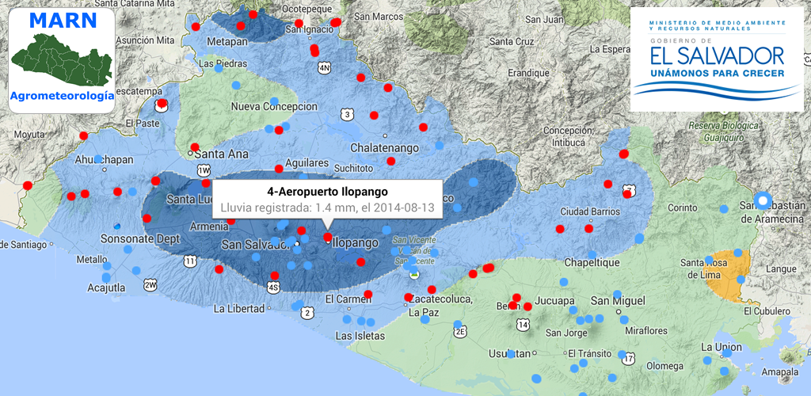Click the 1W highway shield near Santa Ana
This screenshot has height=396, width=811.
(204, 169)
